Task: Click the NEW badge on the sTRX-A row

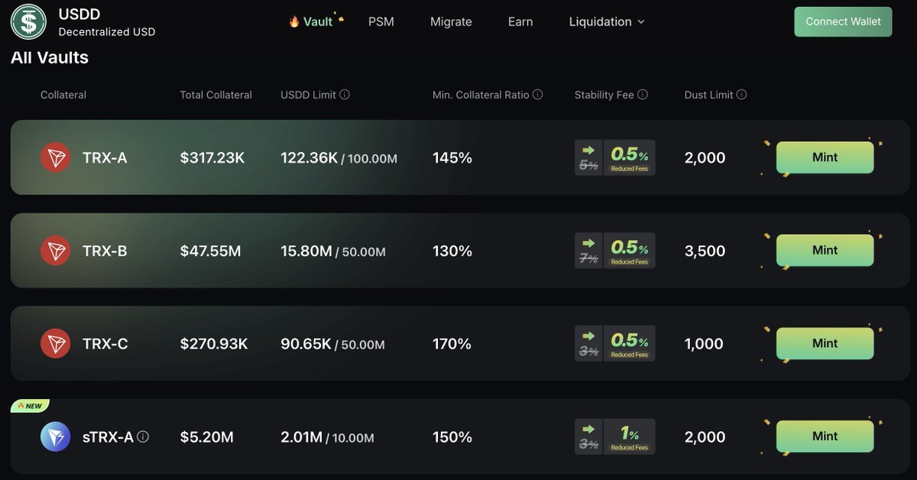Action: pyautogui.click(x=30, y=406)
